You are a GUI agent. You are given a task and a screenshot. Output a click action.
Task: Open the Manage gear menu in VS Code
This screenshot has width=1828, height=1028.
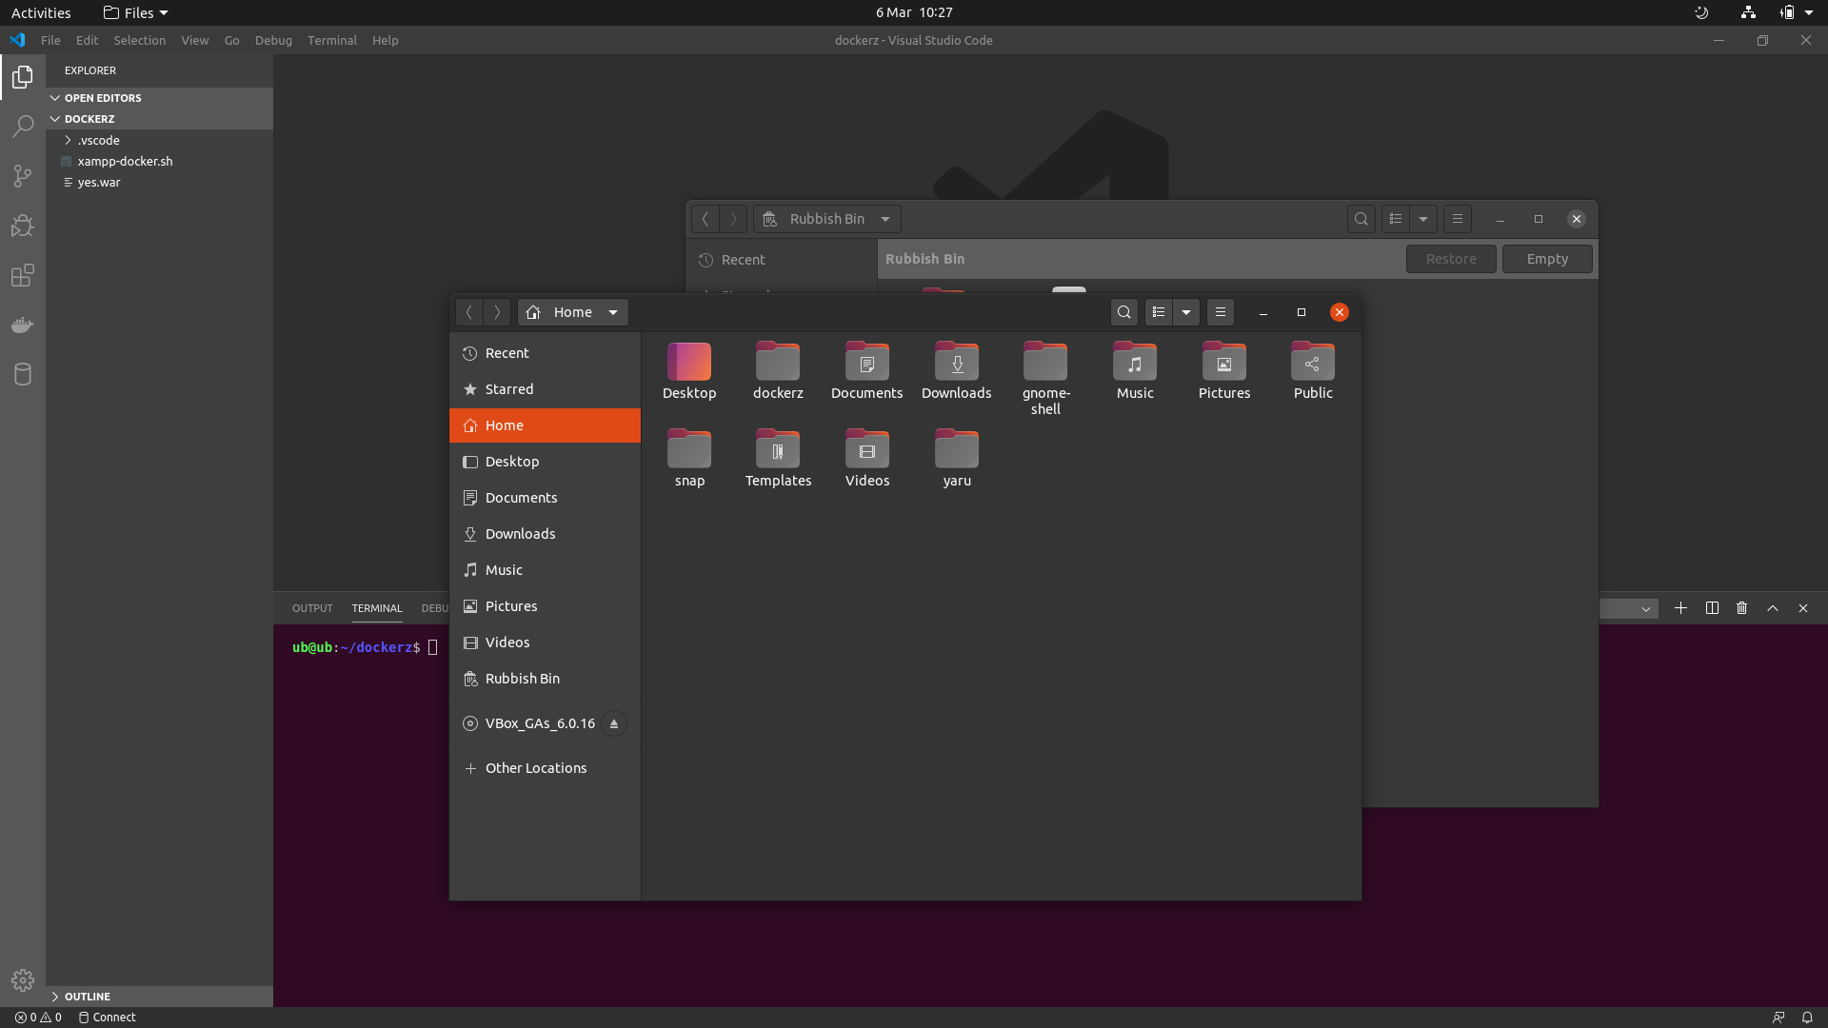[x=23, y=980]
